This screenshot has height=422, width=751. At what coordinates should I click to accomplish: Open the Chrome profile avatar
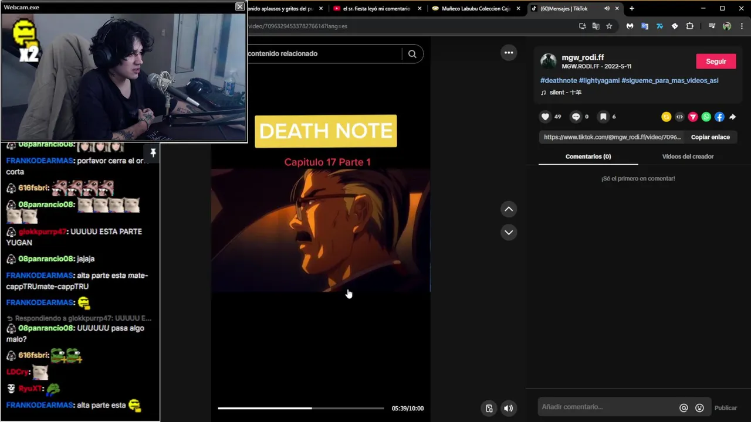pyautogui.click(x=727, y=26)
